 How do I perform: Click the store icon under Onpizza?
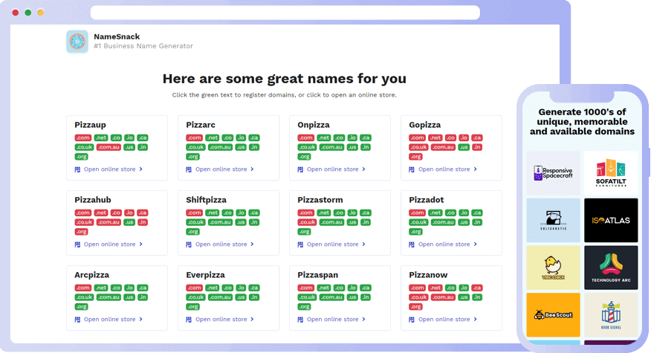(300, 169)
